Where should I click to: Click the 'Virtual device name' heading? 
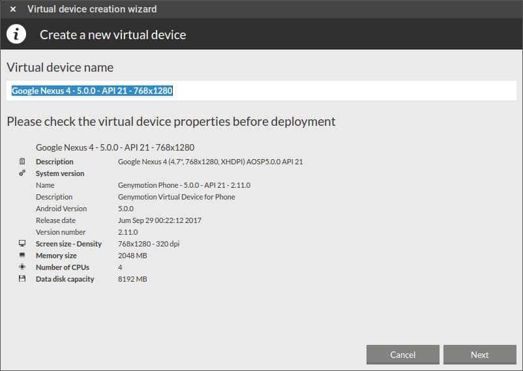tap(60, 67)
